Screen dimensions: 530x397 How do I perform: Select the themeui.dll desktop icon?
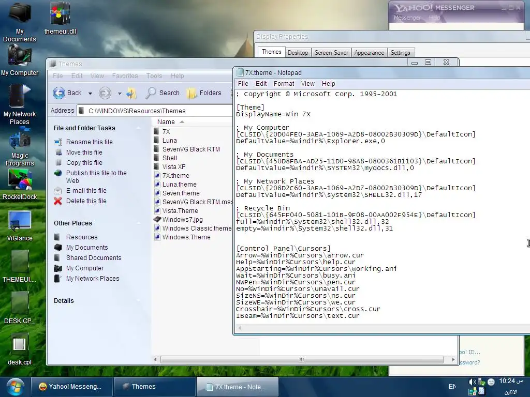coord(60,19)
